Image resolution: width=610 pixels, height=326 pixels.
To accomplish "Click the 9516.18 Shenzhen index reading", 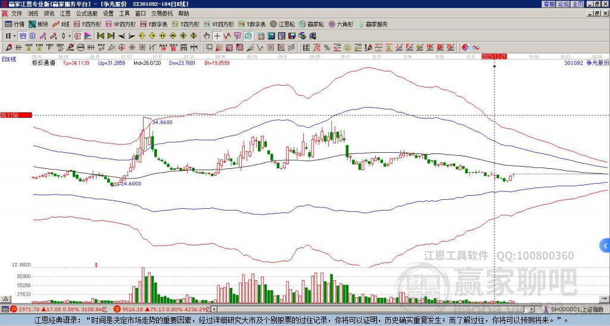I will click(x=132, y=309).
